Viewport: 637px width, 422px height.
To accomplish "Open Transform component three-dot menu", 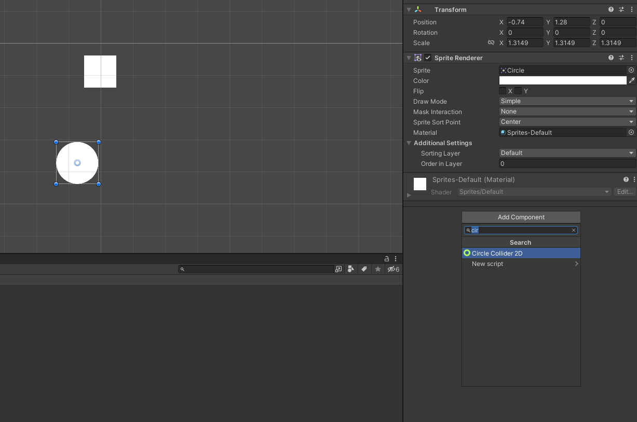I will coord(632,9).
